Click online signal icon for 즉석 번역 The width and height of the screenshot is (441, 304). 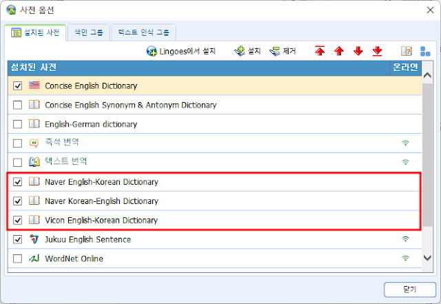click(405, 143)
